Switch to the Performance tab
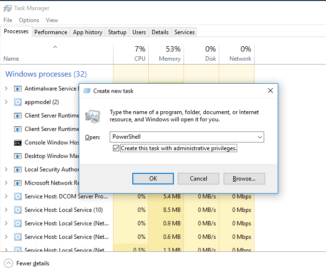Image resolution: width=326 pixels, height=274 pixels. click(x=51, y=32)
